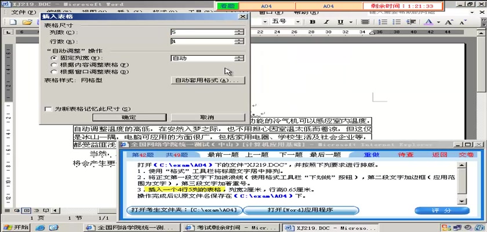Click the 评分 button
The height and width of the screenshot is (232, 487).
point(442,211)
